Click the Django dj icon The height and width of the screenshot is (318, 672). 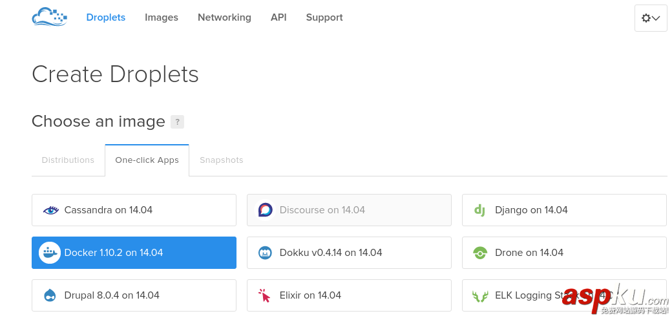click(x=479, y=210)
